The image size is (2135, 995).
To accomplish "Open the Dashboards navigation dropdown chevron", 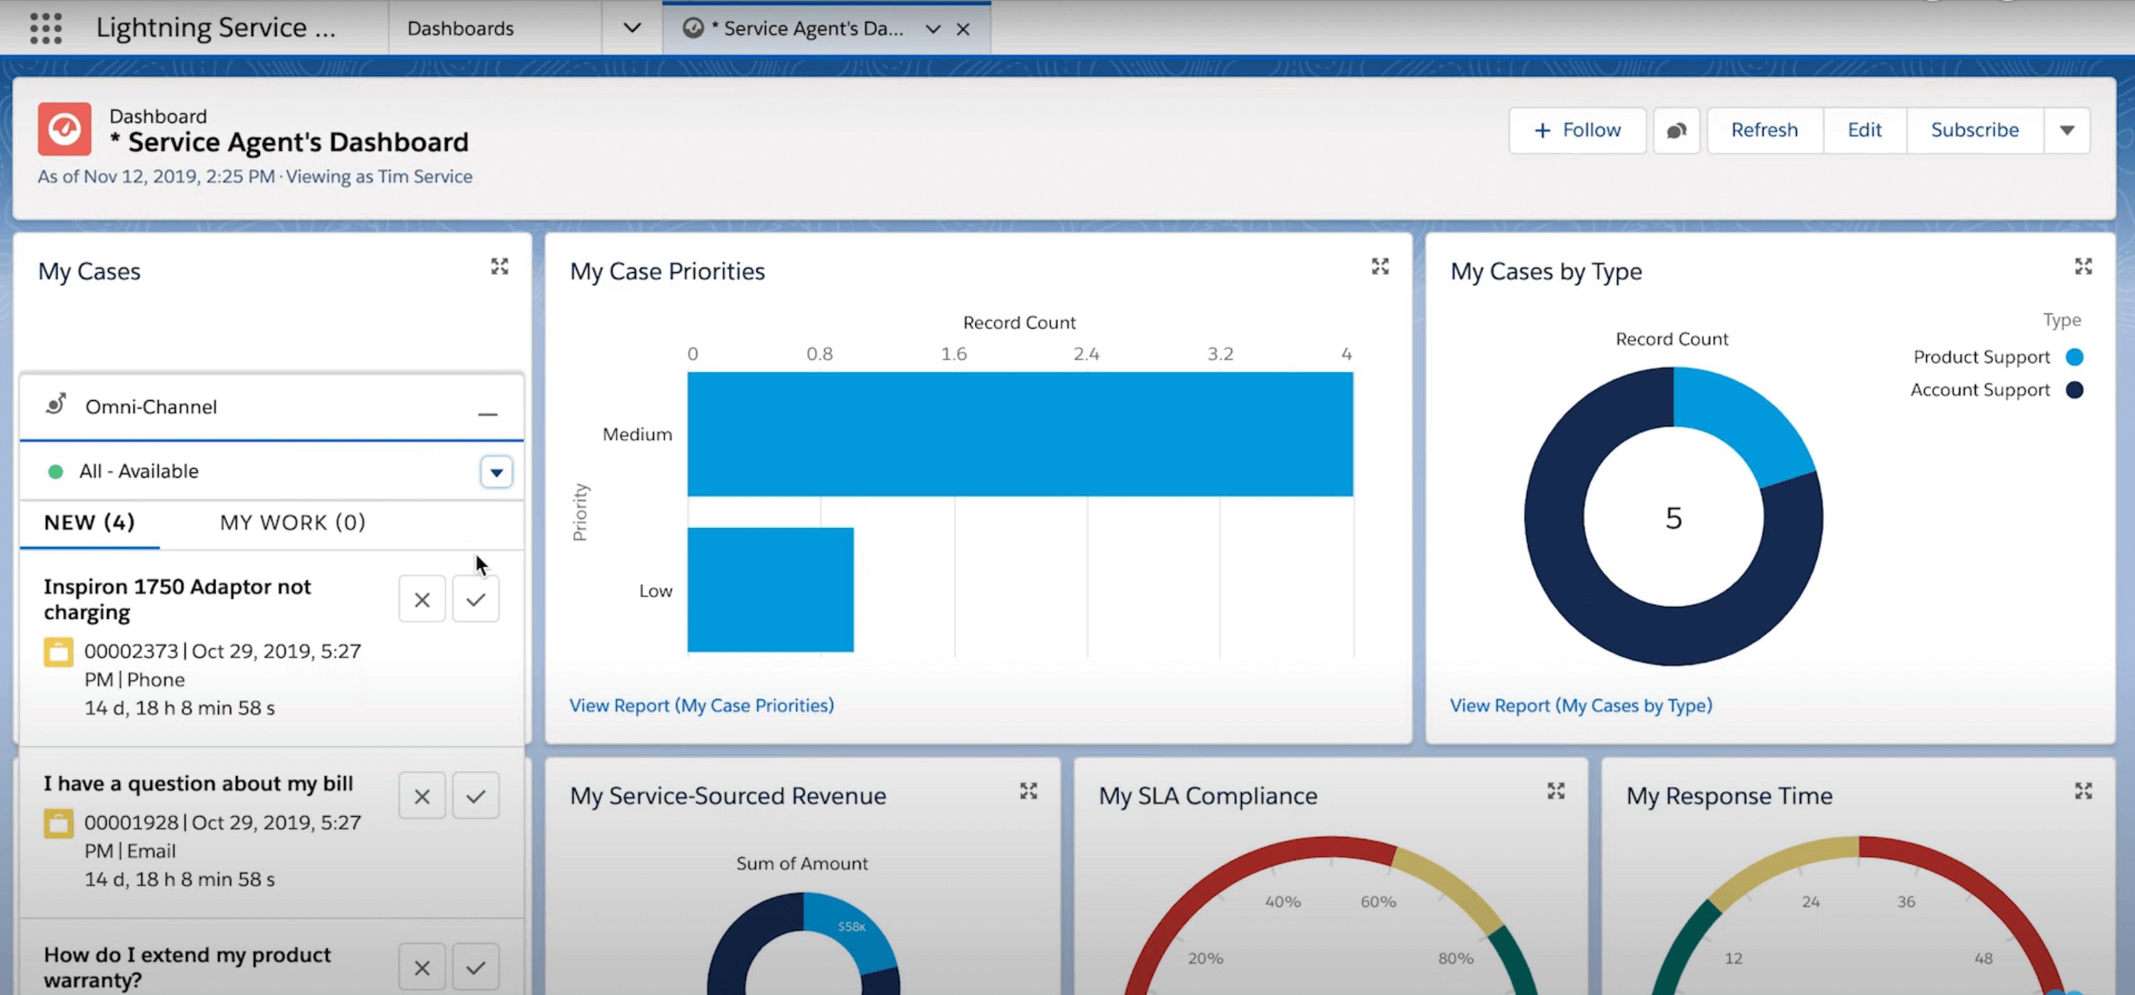I will tap(632, 28).
